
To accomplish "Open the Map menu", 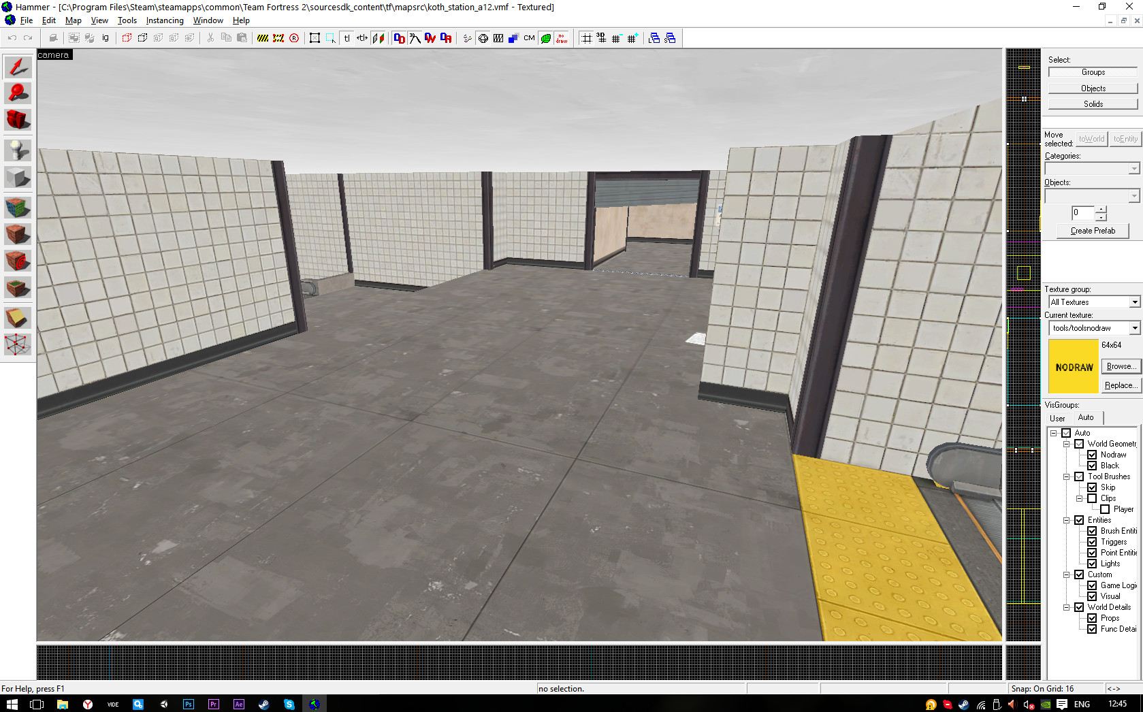I will point(74,20).
